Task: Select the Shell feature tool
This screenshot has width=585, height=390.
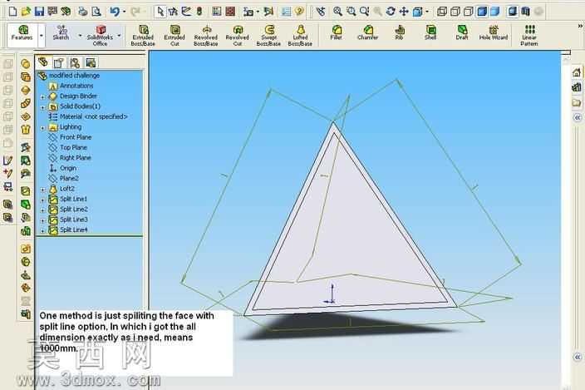Action: click(430, 32)
